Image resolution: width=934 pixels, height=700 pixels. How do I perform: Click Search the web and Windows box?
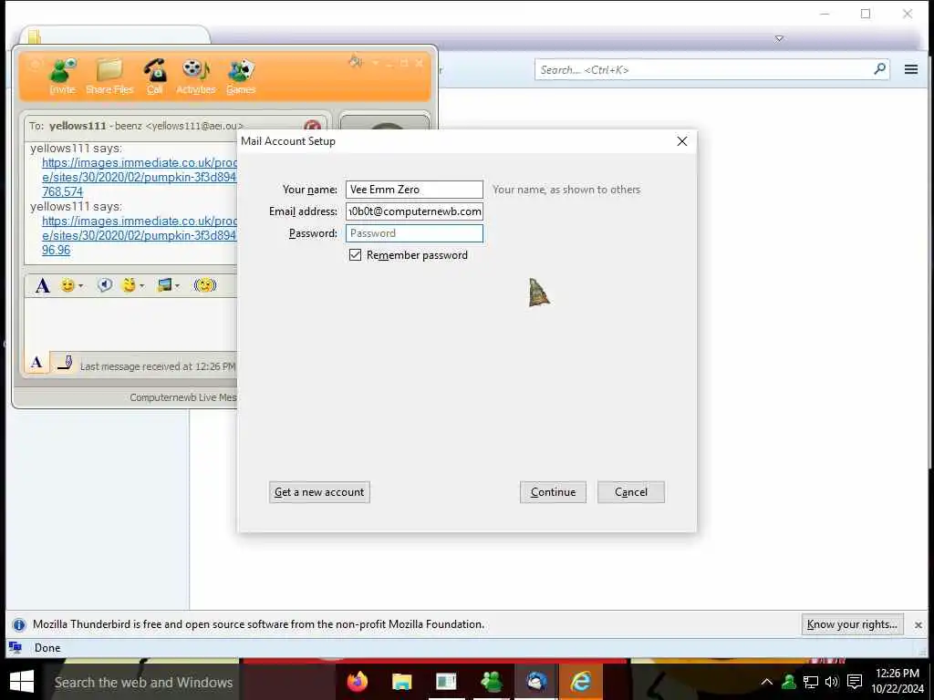pos(143,682)
